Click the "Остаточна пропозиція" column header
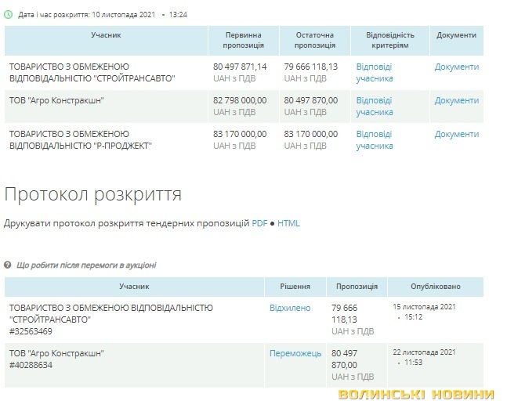507x408 pixels. click(x=314, y=41)
